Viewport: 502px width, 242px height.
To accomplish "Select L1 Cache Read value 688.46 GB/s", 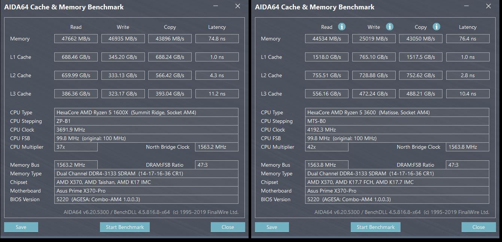I will click(x=76, y=57).
